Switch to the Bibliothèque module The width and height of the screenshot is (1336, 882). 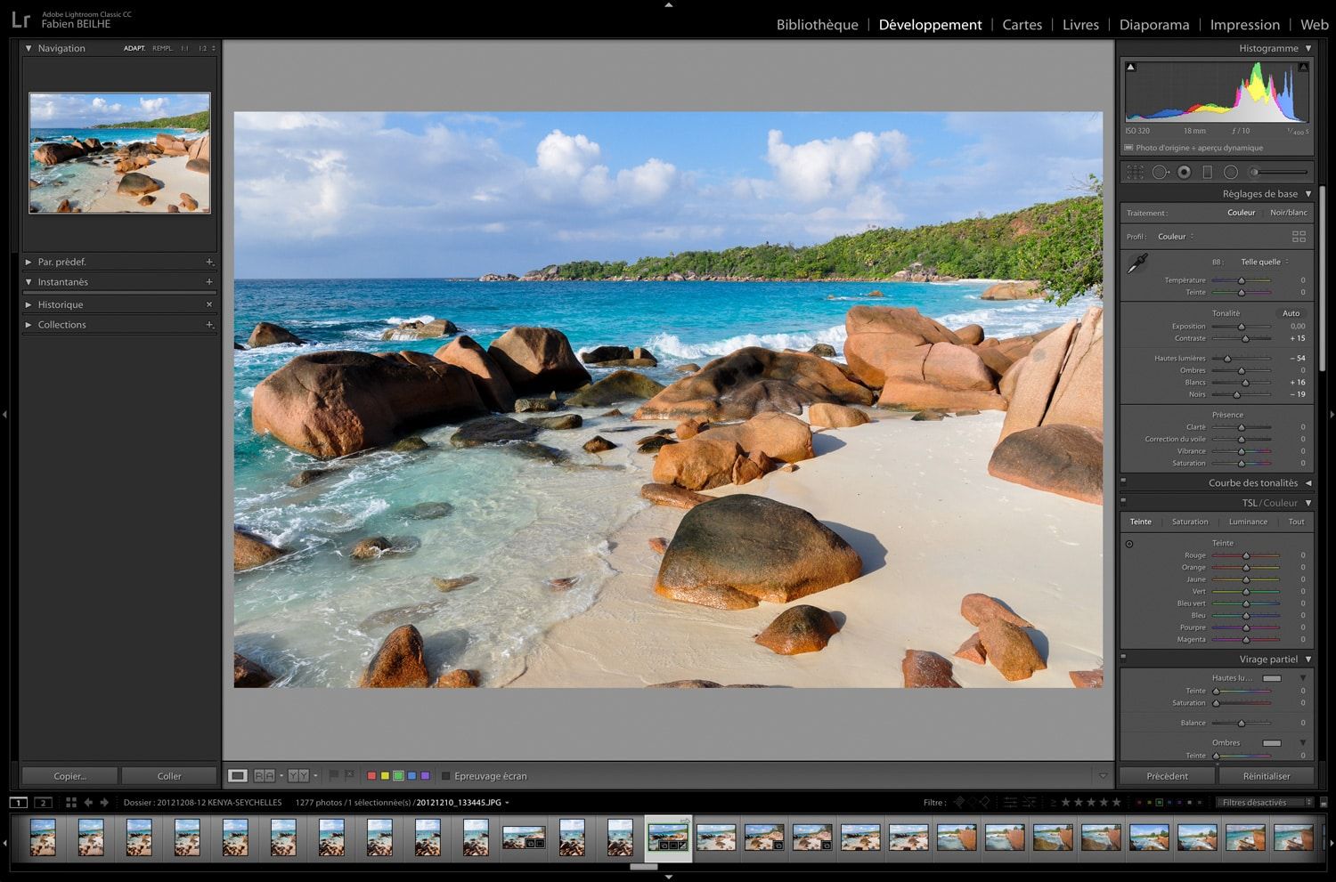817,25
